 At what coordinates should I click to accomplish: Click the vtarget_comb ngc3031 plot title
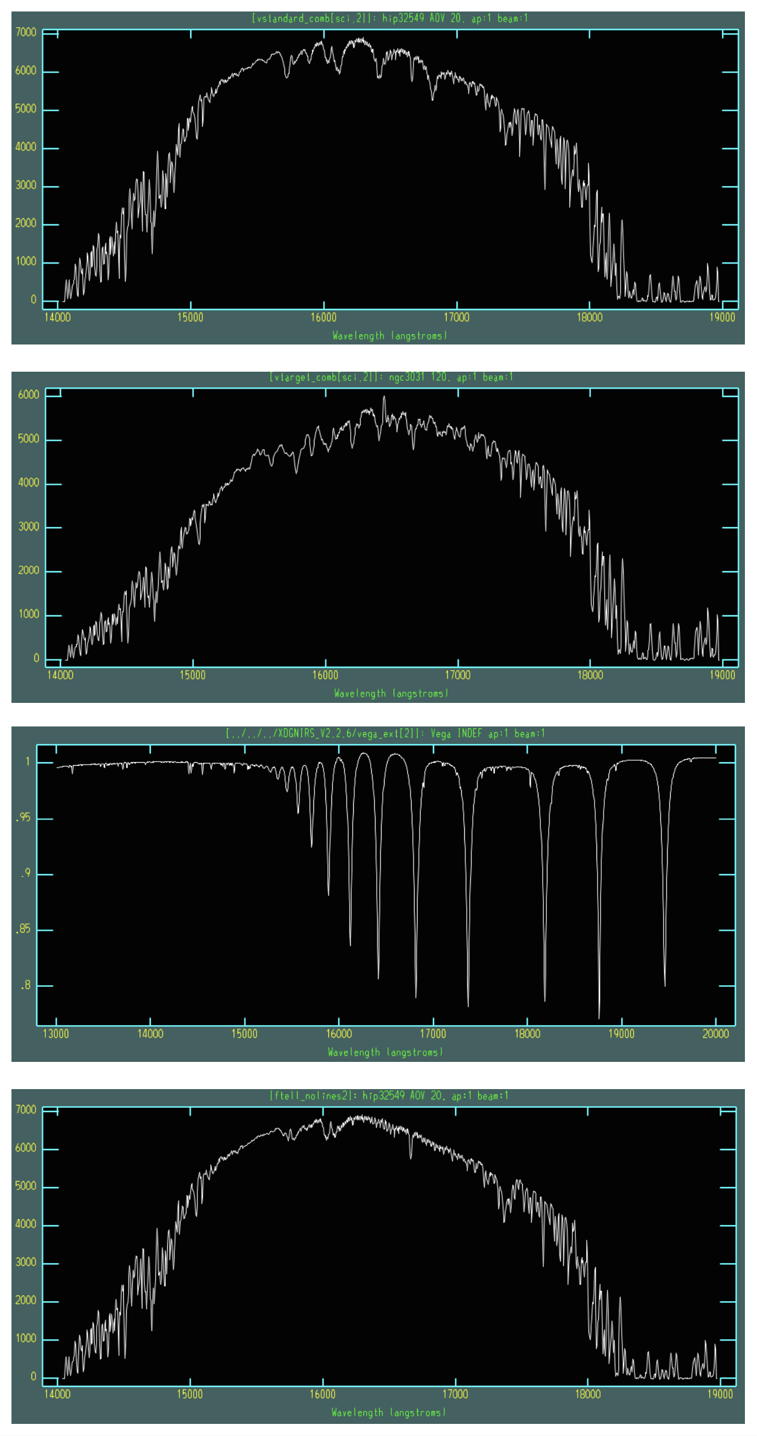point(391,377)
